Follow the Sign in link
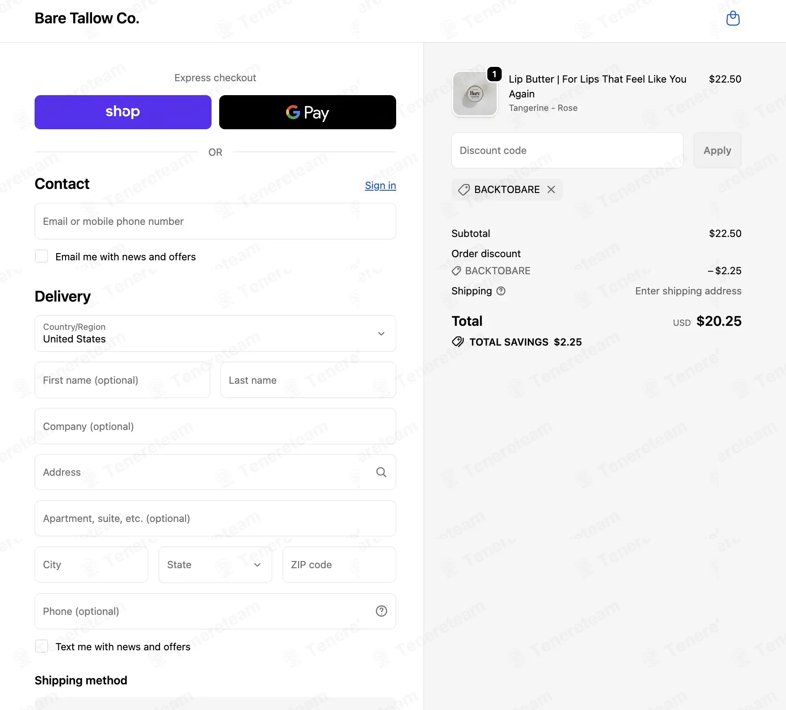 click(x=380, y=185)
